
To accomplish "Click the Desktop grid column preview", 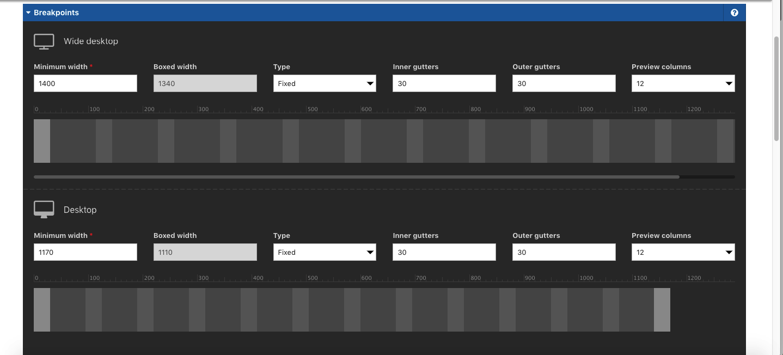I will (x=352, y=310).
